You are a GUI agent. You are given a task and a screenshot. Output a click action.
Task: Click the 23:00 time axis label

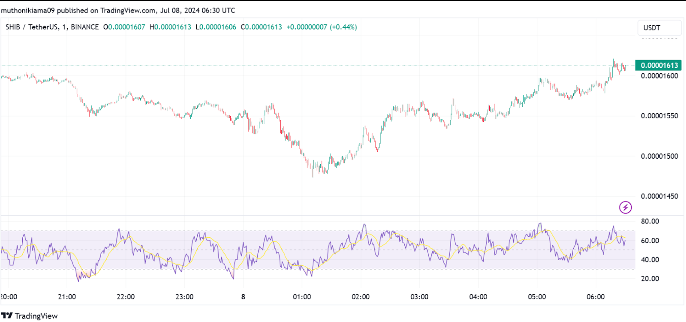(184, 297)
